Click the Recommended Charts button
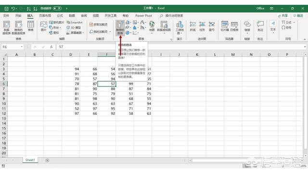The width and height of the screenshot is (308, 173). click(x=120, y=28)
